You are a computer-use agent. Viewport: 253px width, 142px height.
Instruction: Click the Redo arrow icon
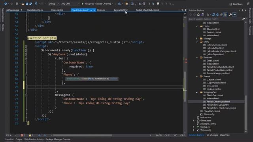coord(42,4)
